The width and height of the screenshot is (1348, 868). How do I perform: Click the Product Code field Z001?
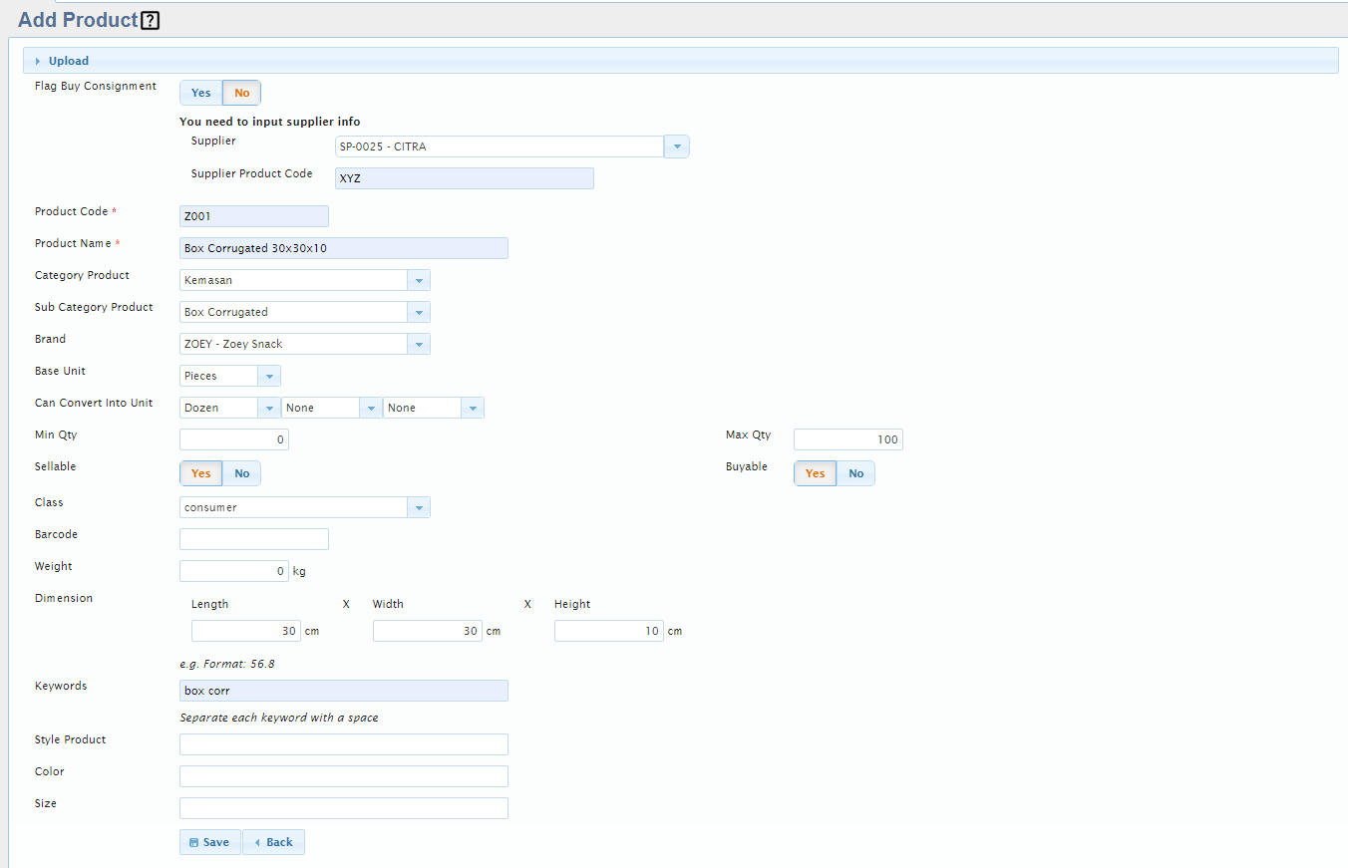click(x=254, y=216)
